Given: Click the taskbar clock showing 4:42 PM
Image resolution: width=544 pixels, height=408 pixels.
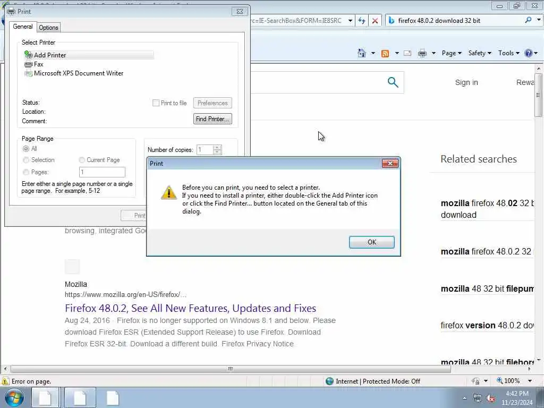Looking at the screenshot, I should click(517, 398).
